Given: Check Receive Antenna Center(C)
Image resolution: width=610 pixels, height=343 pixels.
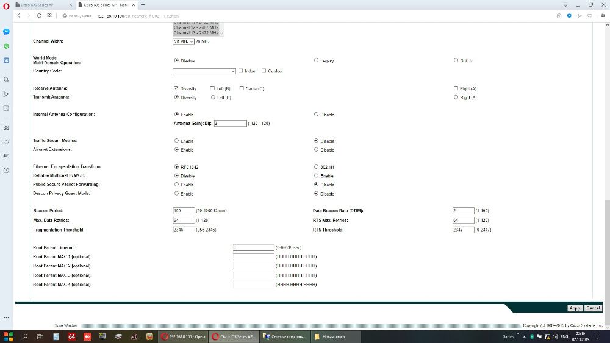Looking at the screenshot, I should click(242, 88).
